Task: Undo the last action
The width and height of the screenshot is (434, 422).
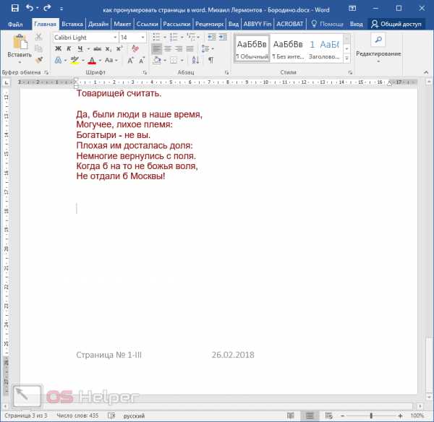Action: point(30,8)
